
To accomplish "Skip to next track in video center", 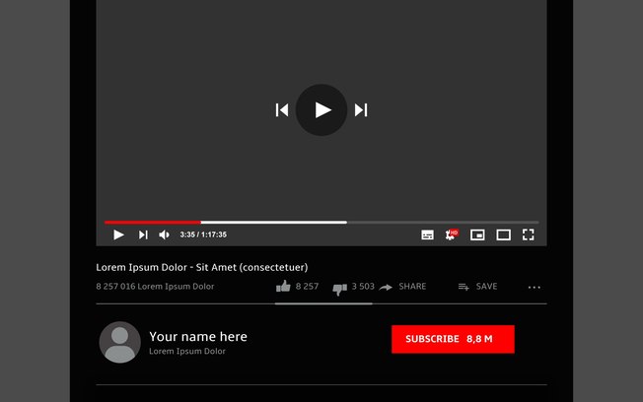I will [361, 109].
